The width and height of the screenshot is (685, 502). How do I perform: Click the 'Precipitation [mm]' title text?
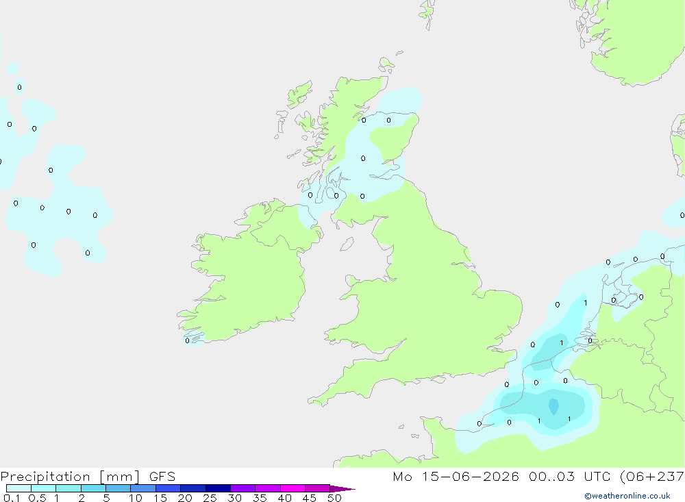click(71, 477)
